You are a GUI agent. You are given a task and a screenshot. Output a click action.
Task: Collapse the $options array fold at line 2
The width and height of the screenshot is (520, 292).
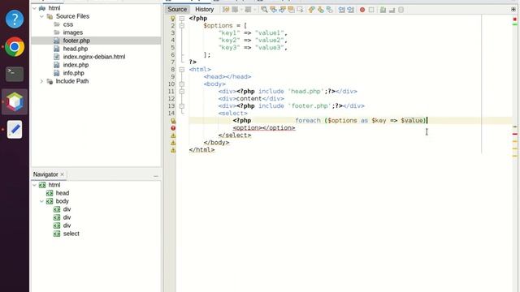click(x=182, y=26)
